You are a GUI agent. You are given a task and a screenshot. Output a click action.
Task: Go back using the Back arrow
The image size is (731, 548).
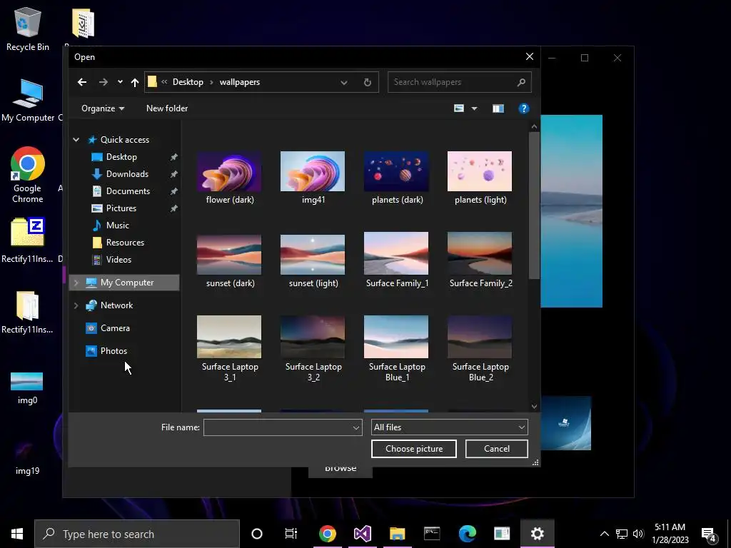point(82,82)
